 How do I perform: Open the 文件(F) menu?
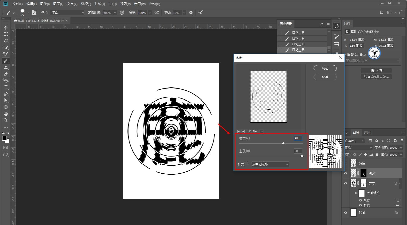(x=18, y=4)
